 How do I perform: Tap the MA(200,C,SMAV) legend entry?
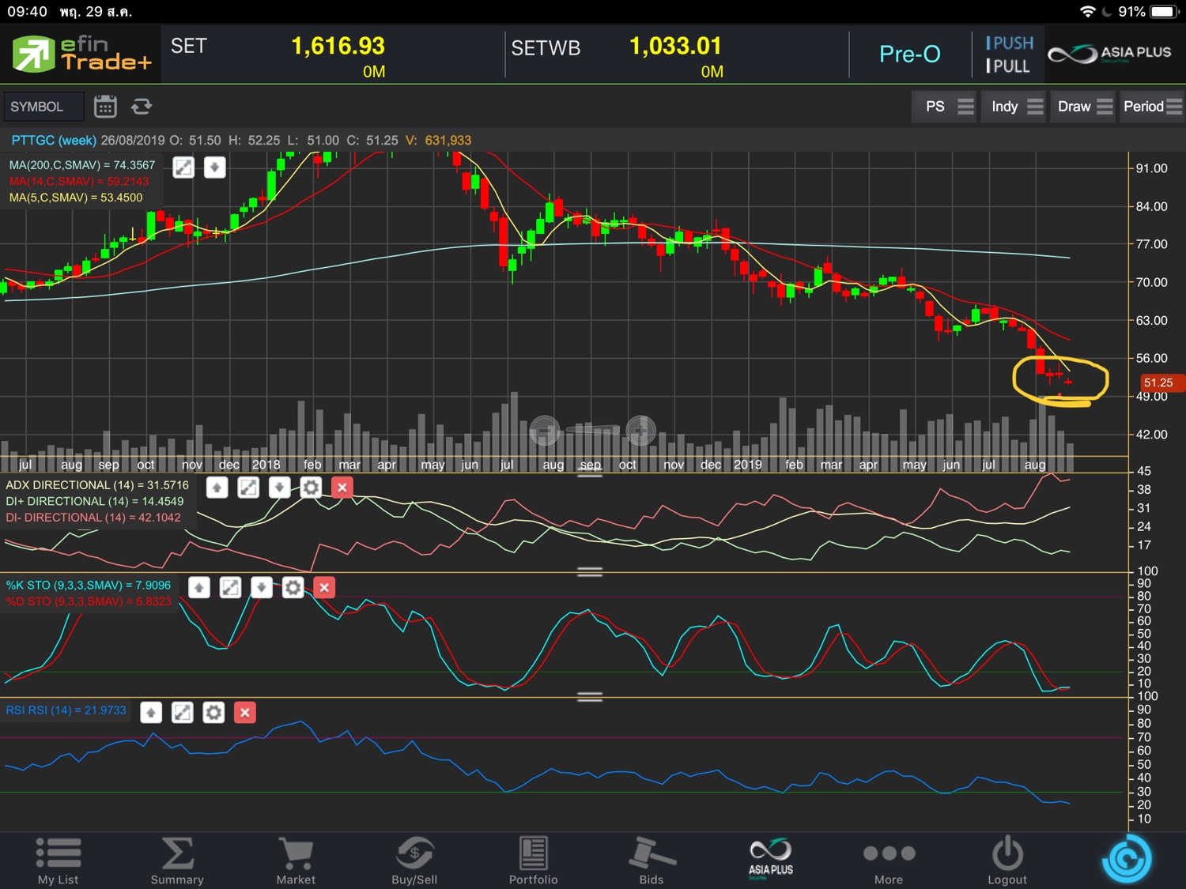[82, 165]
